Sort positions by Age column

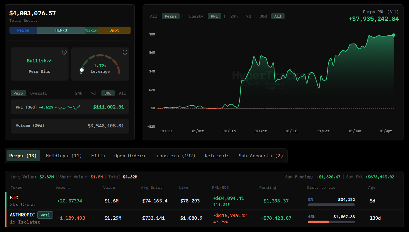point(372,187)
